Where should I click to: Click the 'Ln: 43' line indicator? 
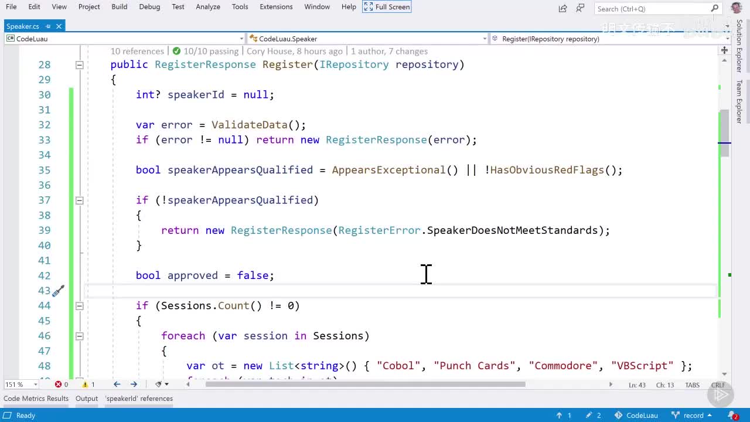[637, 385]
